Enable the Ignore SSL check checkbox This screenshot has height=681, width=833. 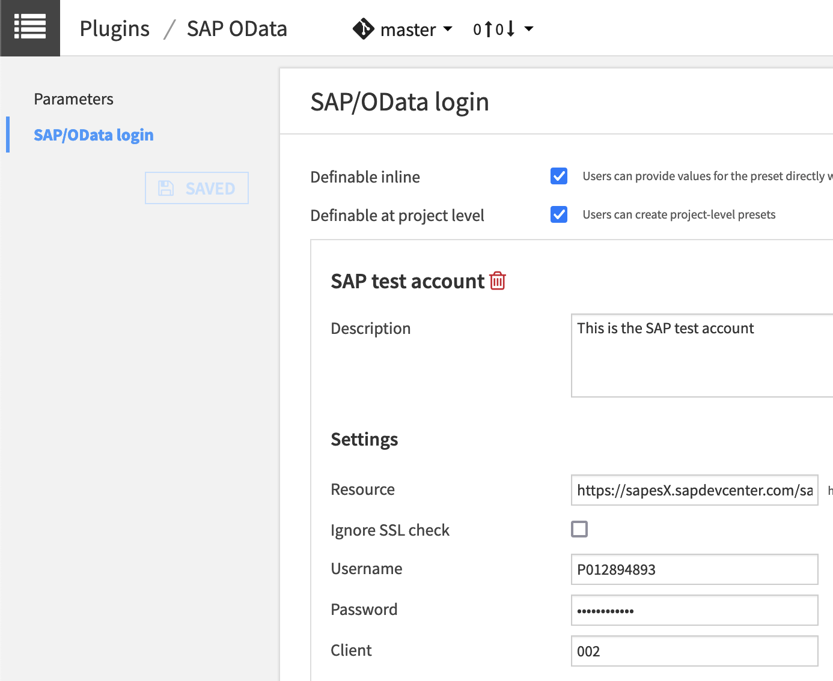[579, 529]
